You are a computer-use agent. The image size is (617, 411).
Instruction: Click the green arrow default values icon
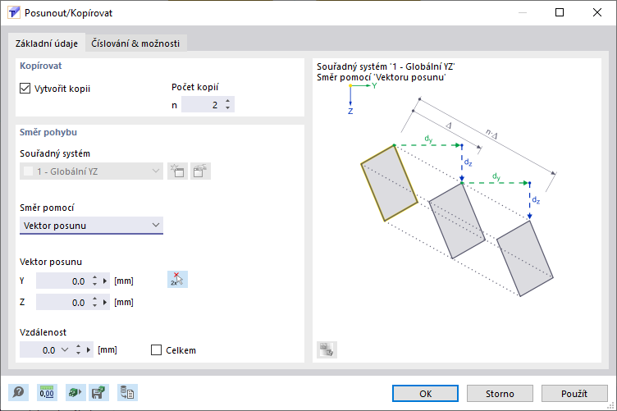tap(75, 392)
